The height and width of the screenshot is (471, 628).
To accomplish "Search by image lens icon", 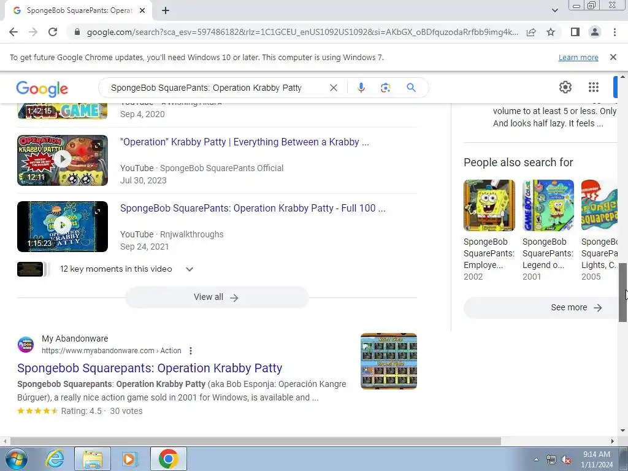I will point(385,88).
